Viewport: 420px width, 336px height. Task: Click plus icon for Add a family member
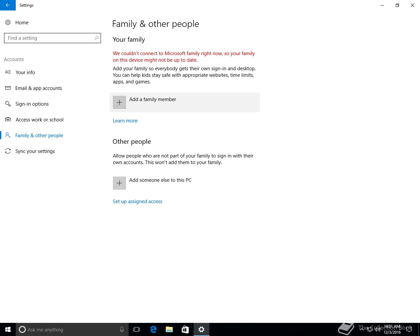pyautogui.click(x=119, y=102)
